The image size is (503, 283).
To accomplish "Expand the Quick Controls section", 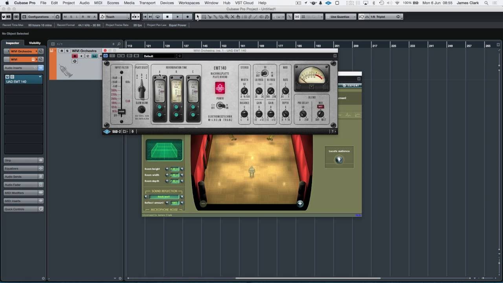I will [24, 209].
